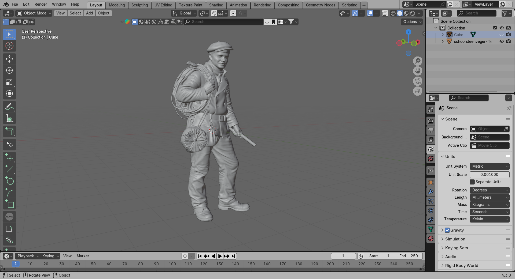Open the Unit System dropdown
515x279 pixels.
tap(489, 166)
